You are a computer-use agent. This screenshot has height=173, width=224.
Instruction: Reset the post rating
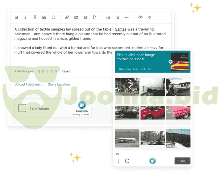click(x=65, y=71)
